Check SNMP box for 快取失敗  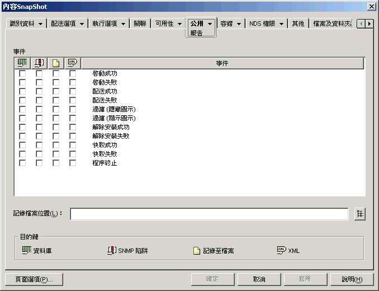[x=39, y=154]
